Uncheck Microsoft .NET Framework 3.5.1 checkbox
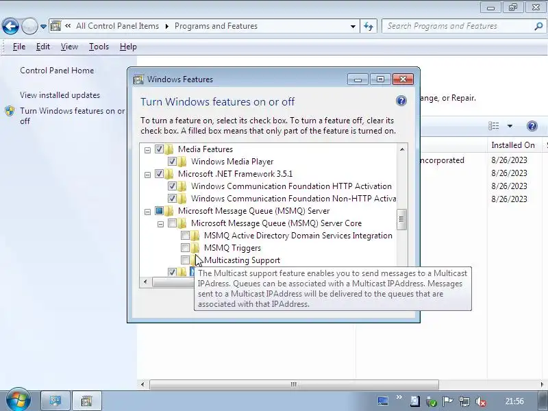The image size is (548, 411). click(159, 174)
